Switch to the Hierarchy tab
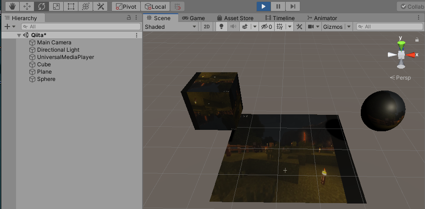 pyautogui.click(x=23, y=18)
